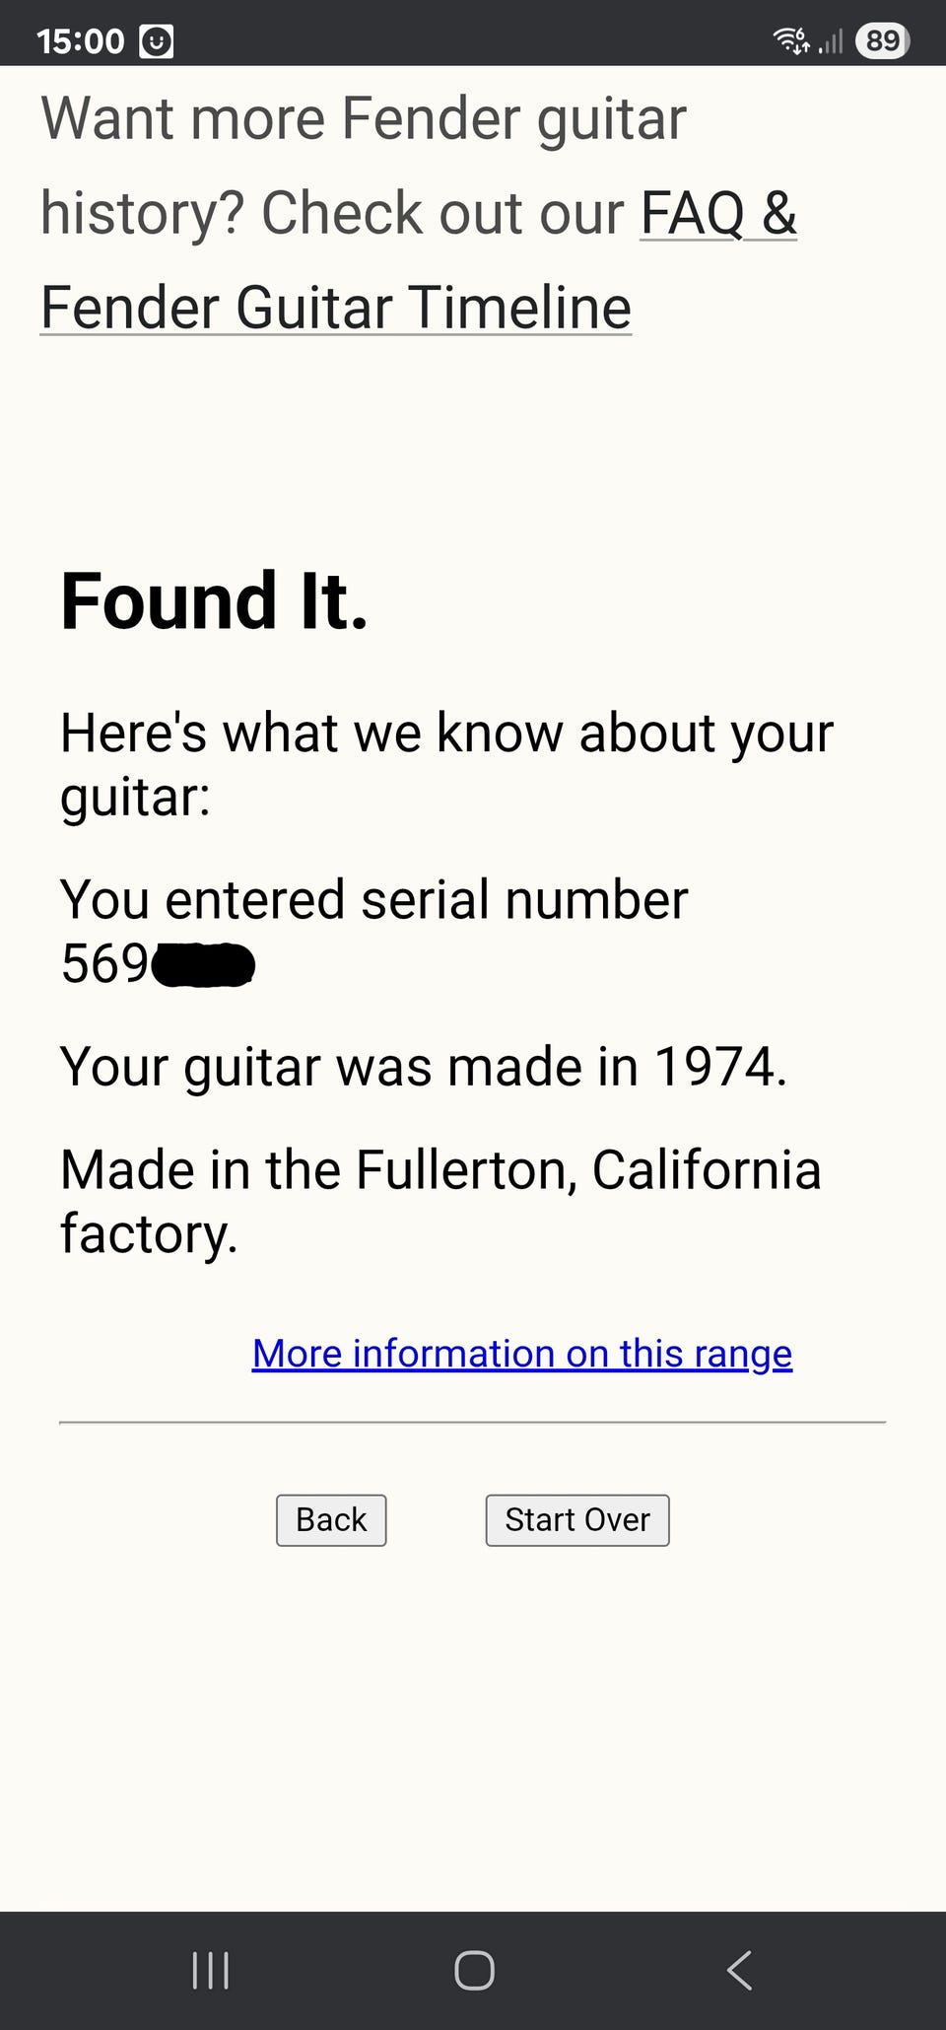Screen dimensions: 946x2030
Task: Tap the system back arrow in navigation bar
Action: click(x=739, y=1970)
